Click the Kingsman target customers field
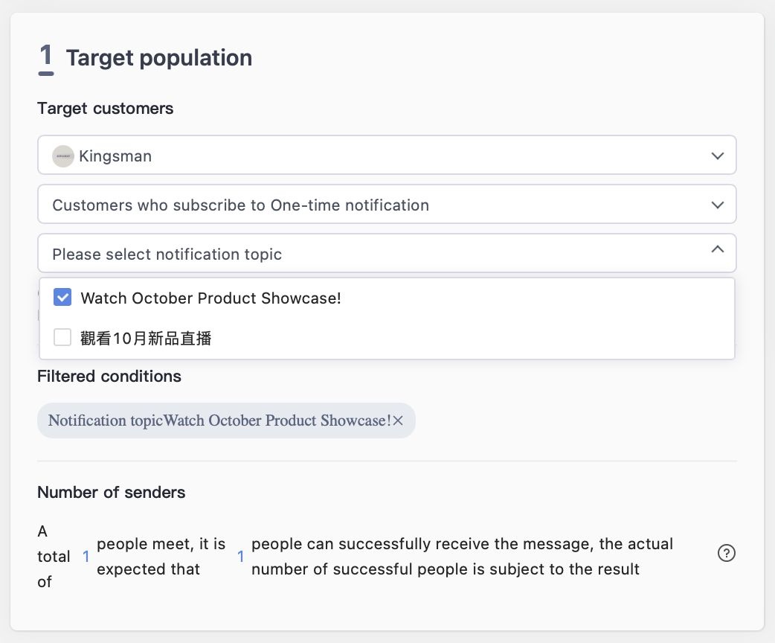 387,155
